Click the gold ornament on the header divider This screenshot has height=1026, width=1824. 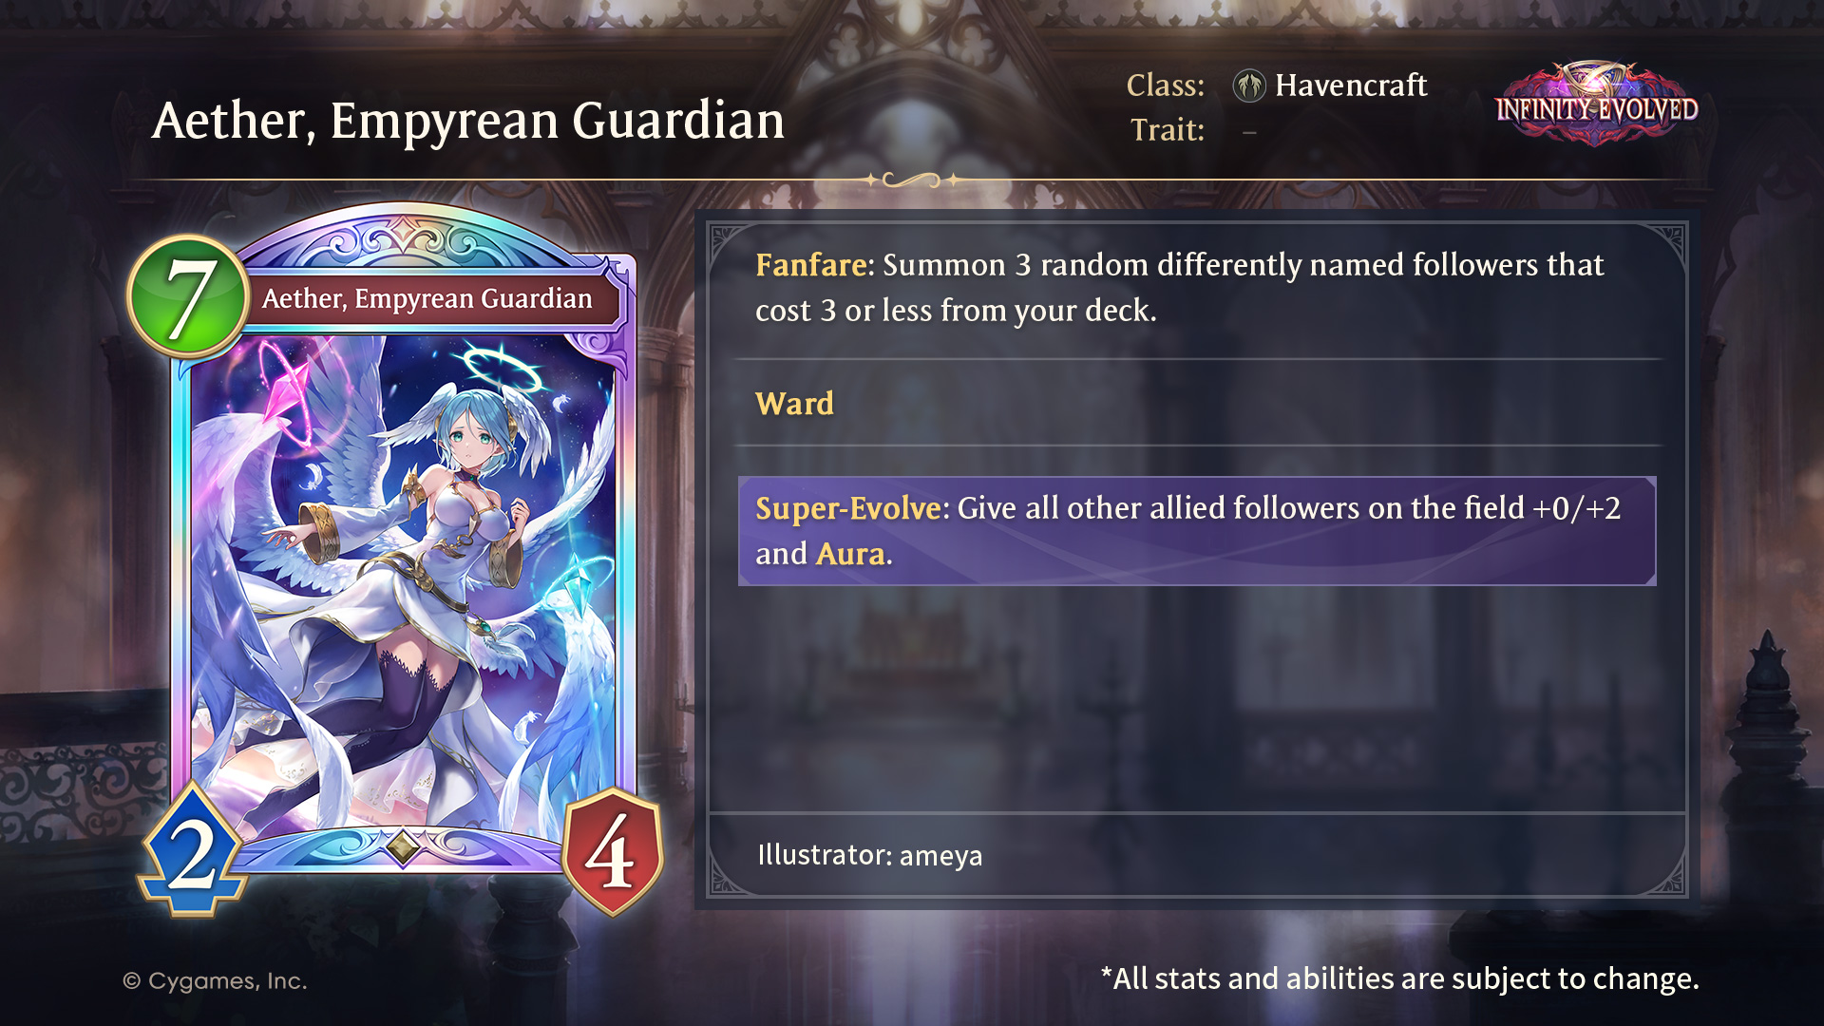(x=912, y=180)
